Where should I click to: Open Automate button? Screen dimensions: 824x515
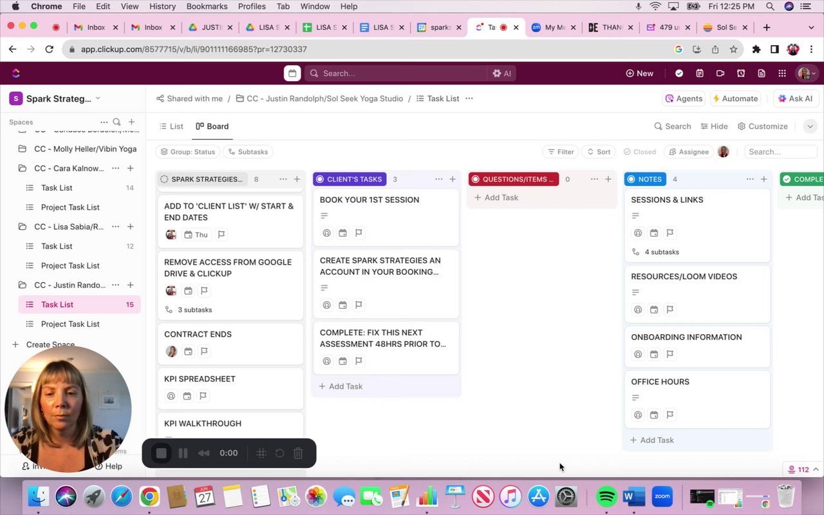(x=735, y=98)
